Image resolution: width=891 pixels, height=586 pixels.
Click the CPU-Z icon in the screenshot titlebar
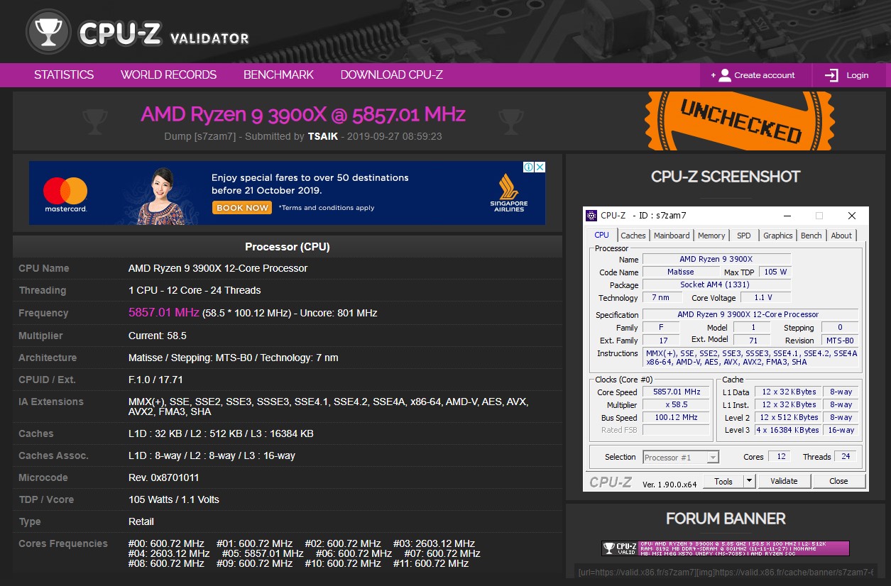(x=591, y=215)
